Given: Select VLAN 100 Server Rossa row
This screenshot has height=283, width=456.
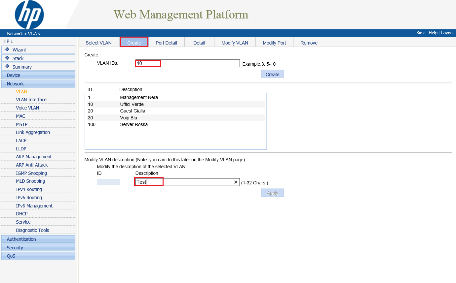Looking at the screenshot, I should tap(175, 124).
